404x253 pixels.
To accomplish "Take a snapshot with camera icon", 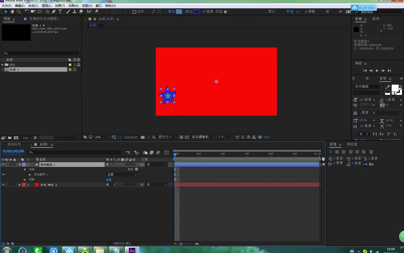I will (143, 137).
